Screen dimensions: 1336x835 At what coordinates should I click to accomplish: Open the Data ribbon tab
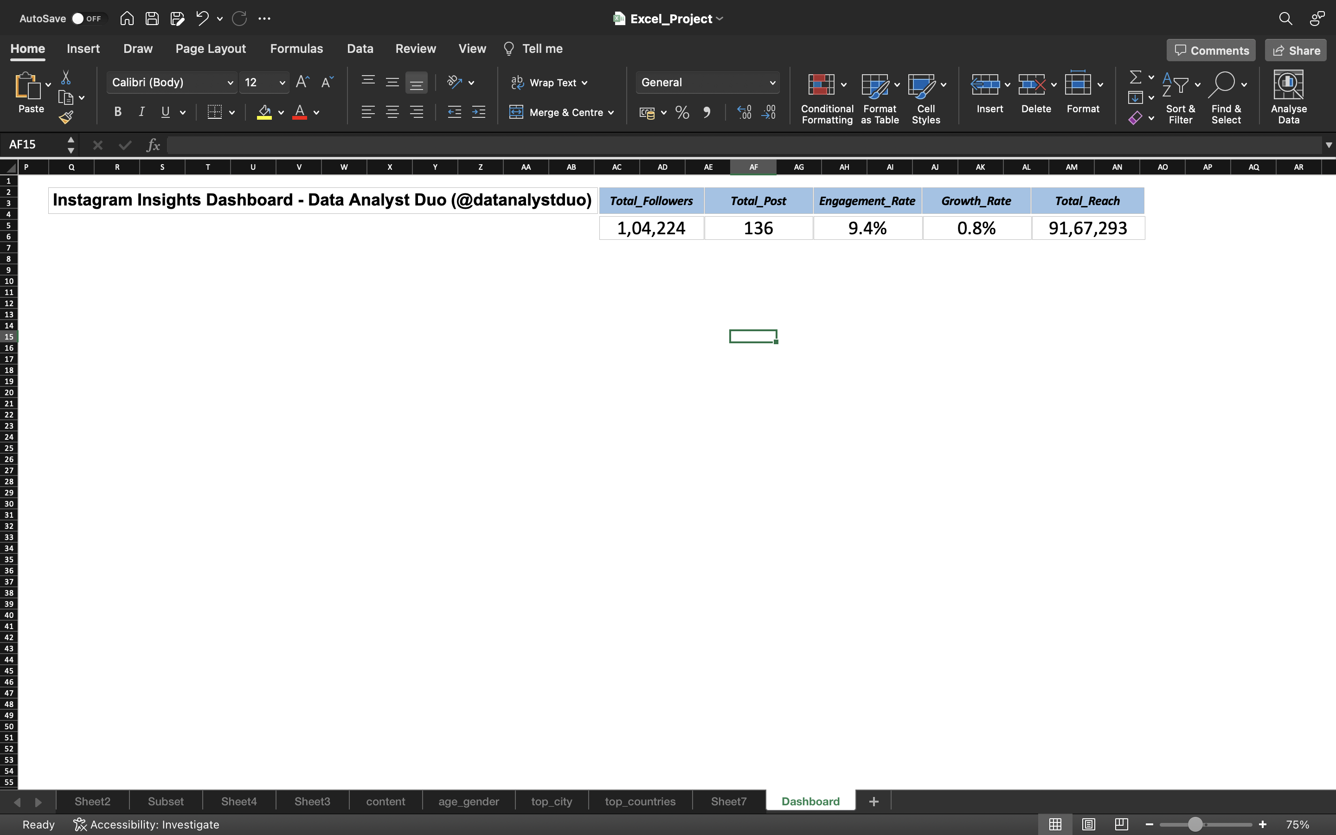360,49
